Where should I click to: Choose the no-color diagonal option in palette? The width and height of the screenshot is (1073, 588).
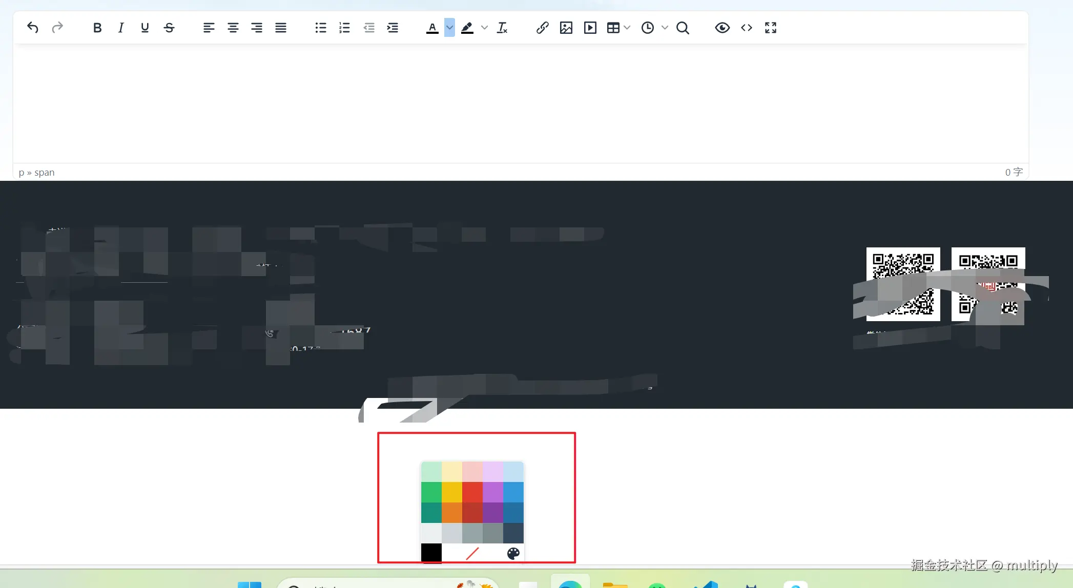click(472, 553)
